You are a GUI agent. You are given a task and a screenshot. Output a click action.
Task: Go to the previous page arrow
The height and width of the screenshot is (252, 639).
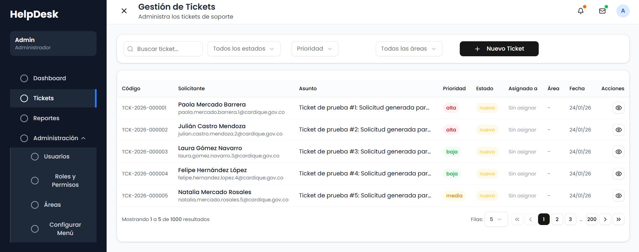click(530, 219)
